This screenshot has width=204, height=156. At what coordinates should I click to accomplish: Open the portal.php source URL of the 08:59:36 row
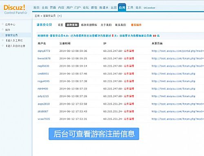tap(178, 51)
